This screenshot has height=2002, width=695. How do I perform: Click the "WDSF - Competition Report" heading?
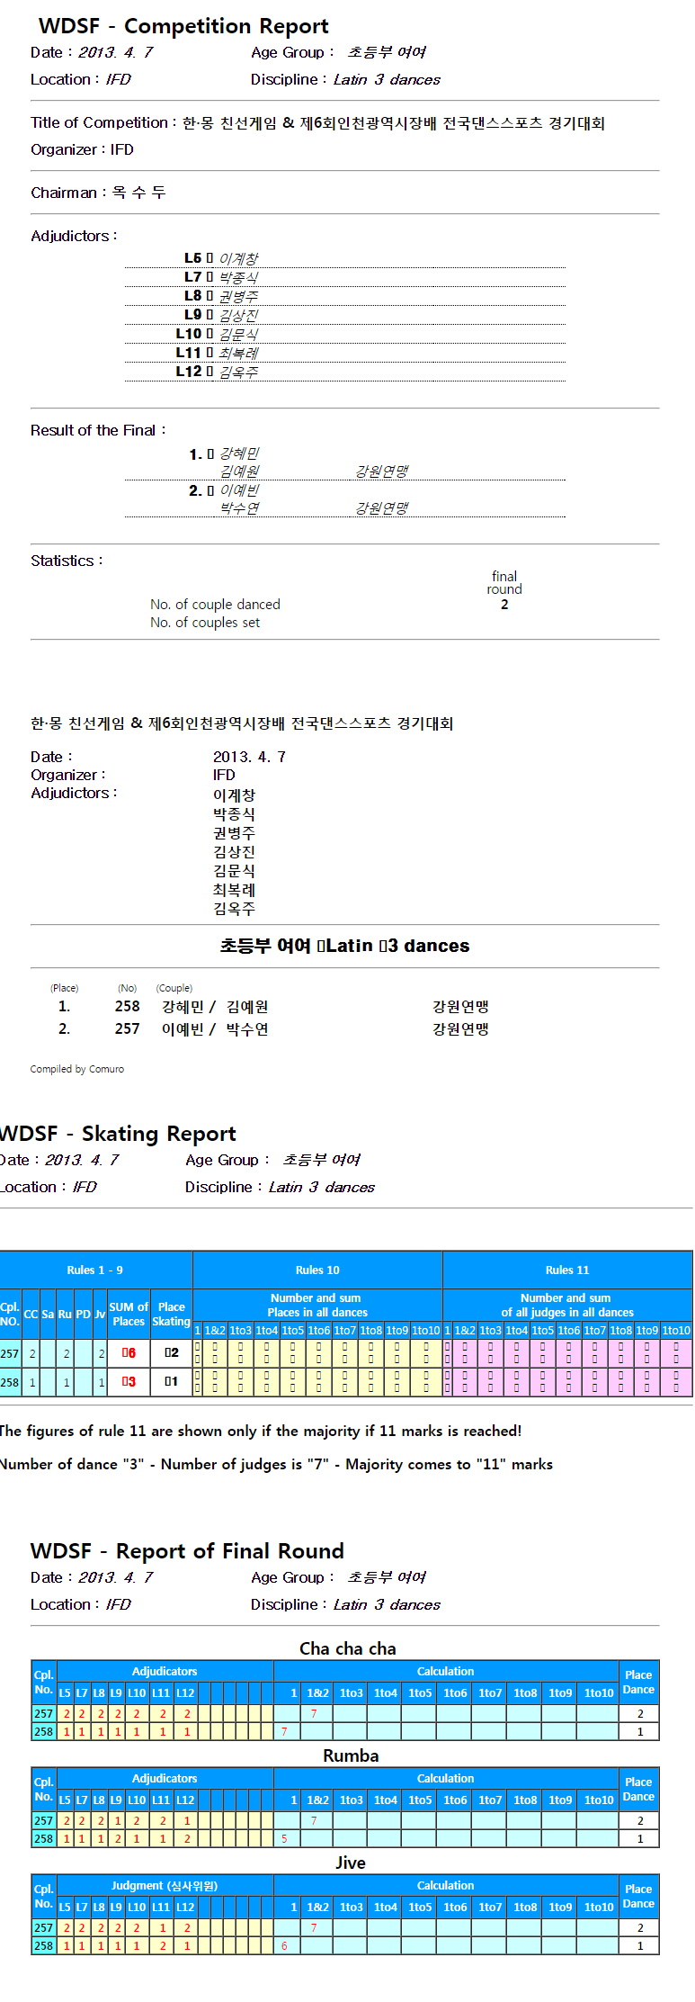pyautogui.click(x=183, y=26)
